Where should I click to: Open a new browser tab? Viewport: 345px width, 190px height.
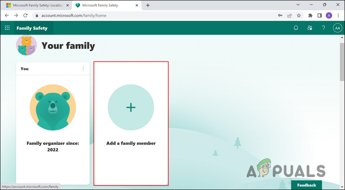(148, 5)
